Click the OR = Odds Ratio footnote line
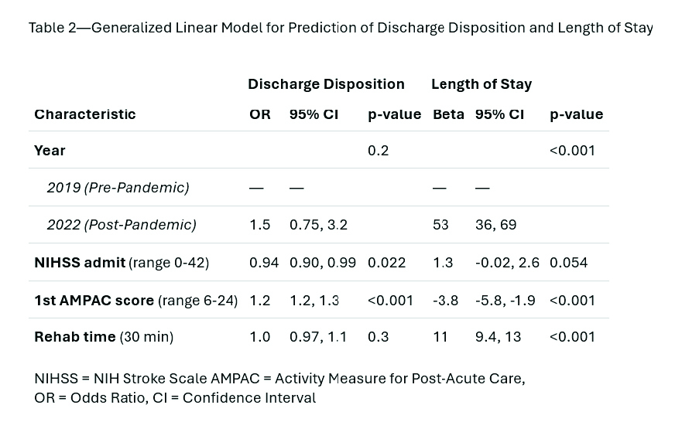The height and width of the screenshot is (439, 682). 175,398
